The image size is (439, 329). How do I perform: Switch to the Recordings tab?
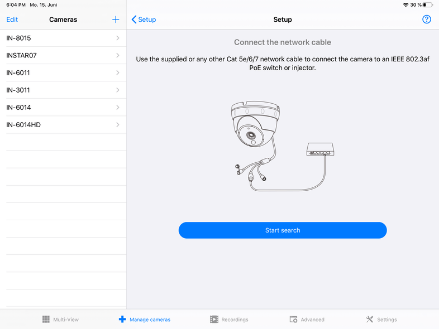[234, 320]
